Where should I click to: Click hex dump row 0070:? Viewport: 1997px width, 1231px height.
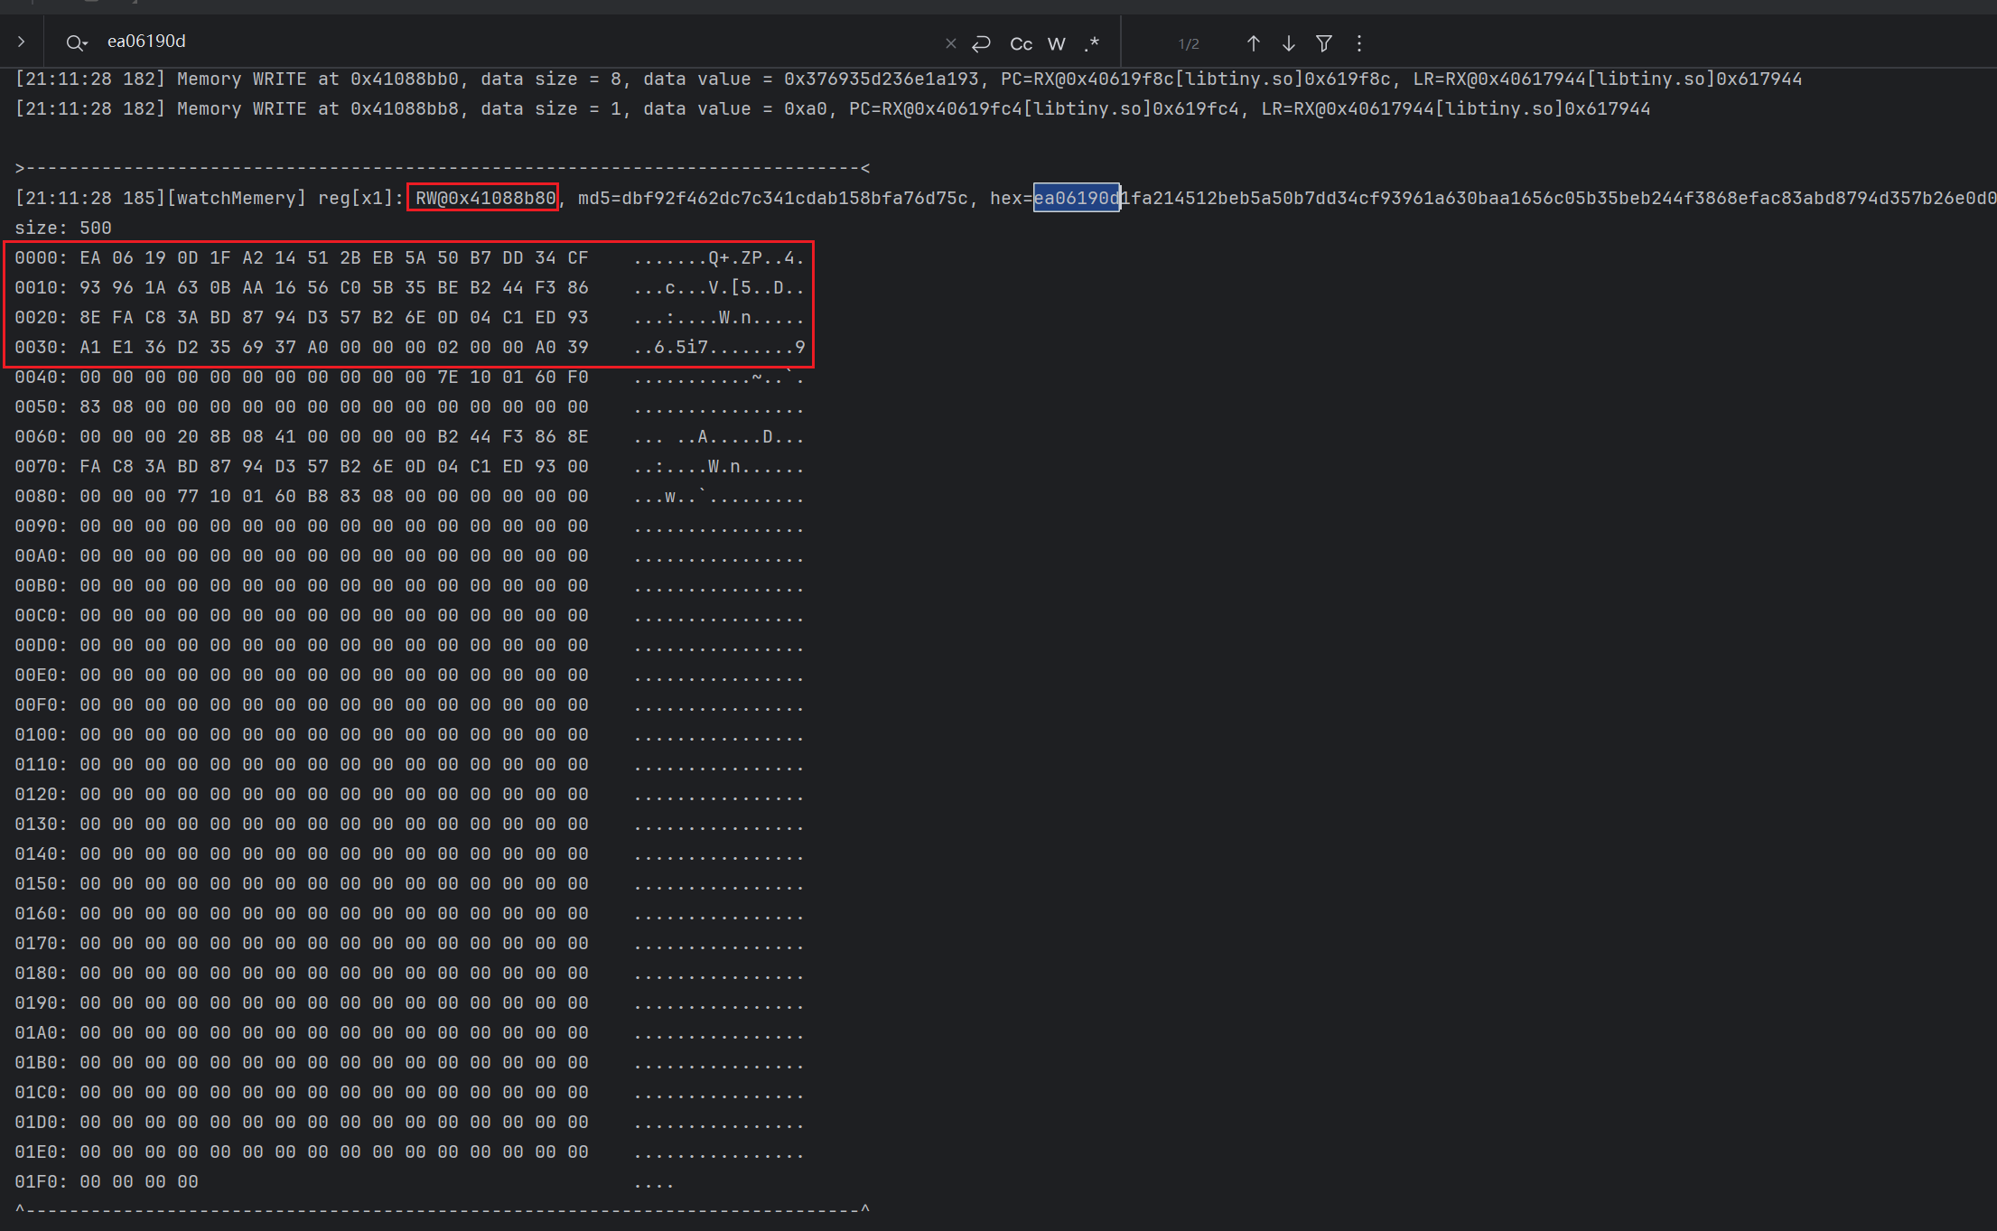point(409,466)
